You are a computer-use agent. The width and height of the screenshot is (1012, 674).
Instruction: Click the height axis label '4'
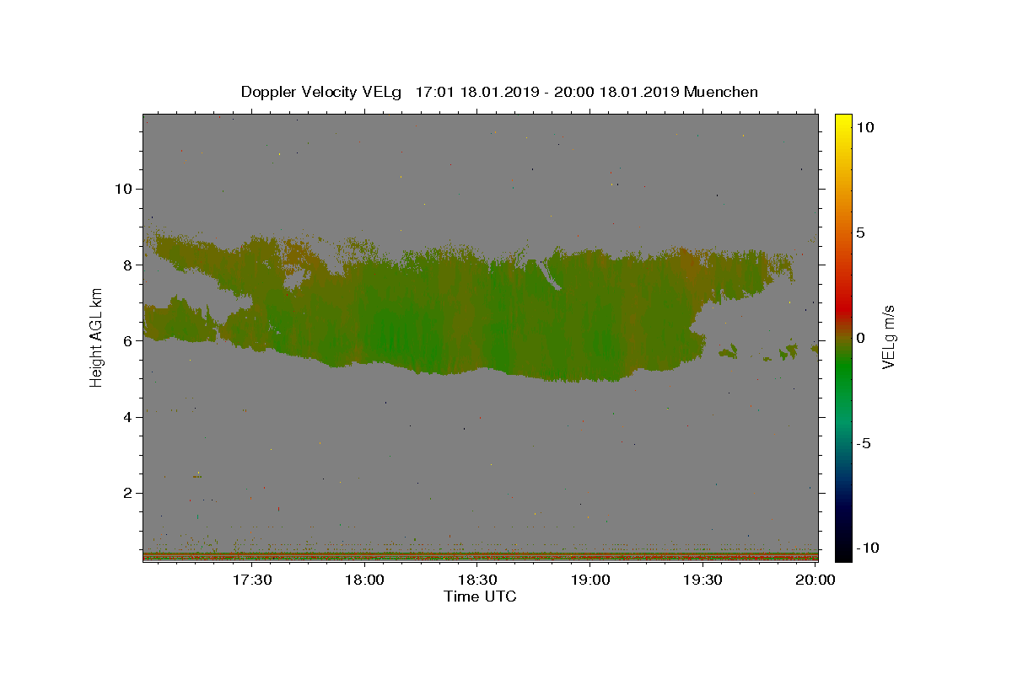[126, 417]
